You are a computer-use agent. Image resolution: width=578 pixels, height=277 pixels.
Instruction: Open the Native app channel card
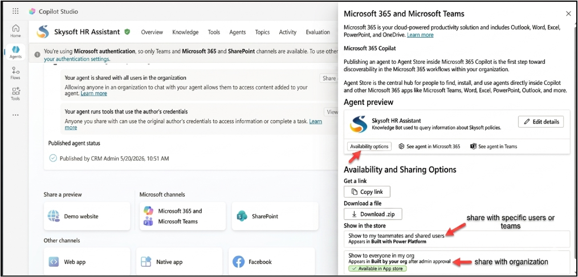click(179, 262)
